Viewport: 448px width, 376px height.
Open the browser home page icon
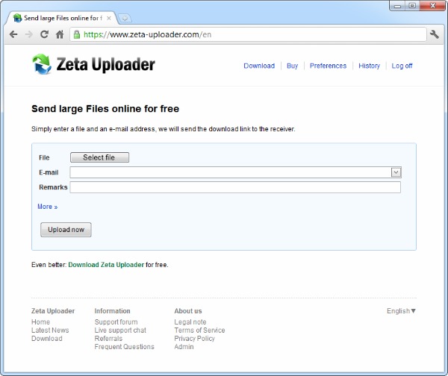click(60, 34)
